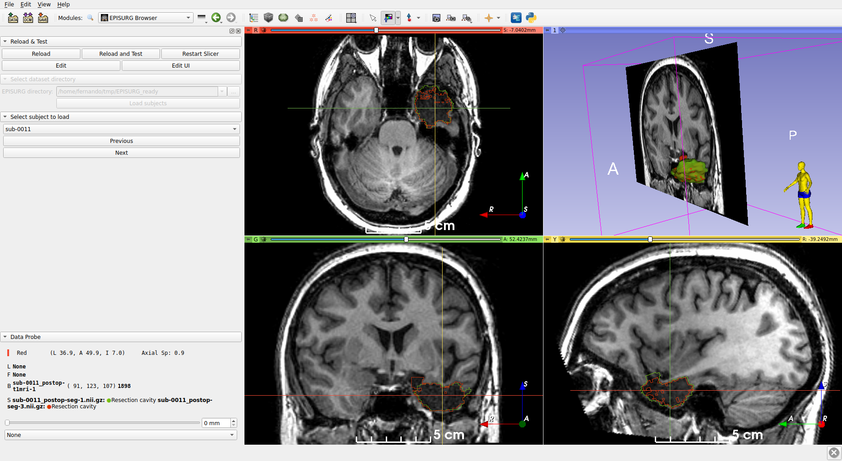The image size is (842, 461).
Task: Open the crosshair options dropdown arrow
Action: 498,18
